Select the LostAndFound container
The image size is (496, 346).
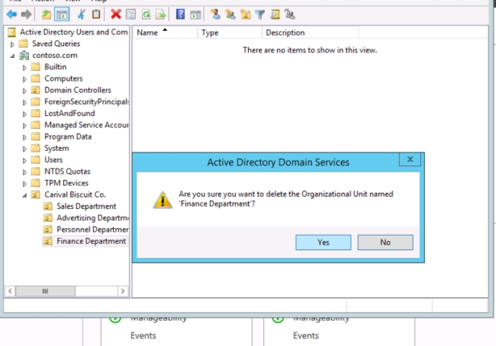tap(70, 113)
